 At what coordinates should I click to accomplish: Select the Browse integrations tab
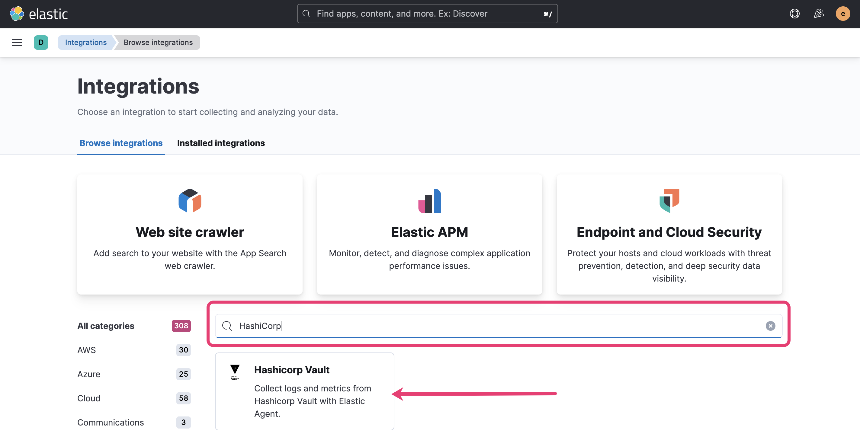[121, 143]
